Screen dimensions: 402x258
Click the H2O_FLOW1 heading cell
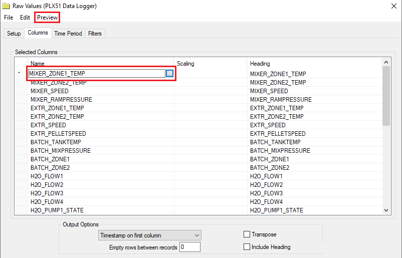pos(315,176)
